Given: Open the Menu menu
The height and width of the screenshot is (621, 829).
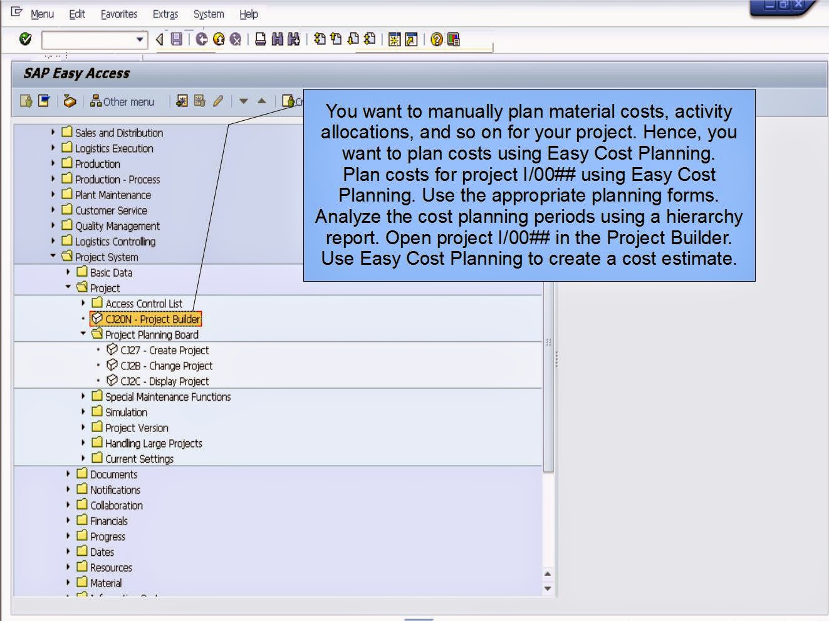Looking at the screenshot, I should tap(42, 14).
